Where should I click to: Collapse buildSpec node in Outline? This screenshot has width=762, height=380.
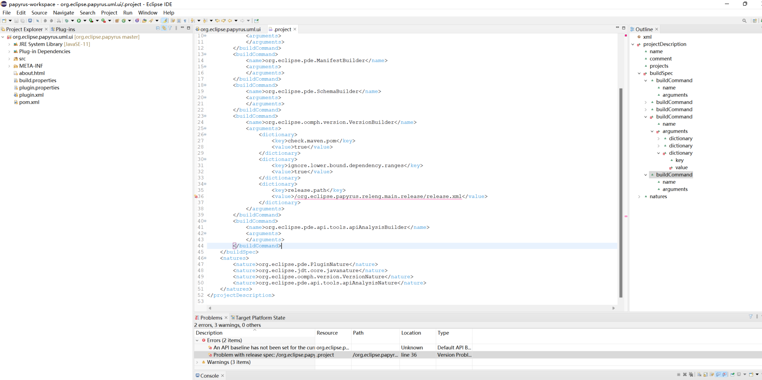point(639,73)
